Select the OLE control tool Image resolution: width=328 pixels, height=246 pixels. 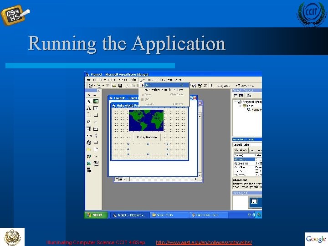pos(89,170)
